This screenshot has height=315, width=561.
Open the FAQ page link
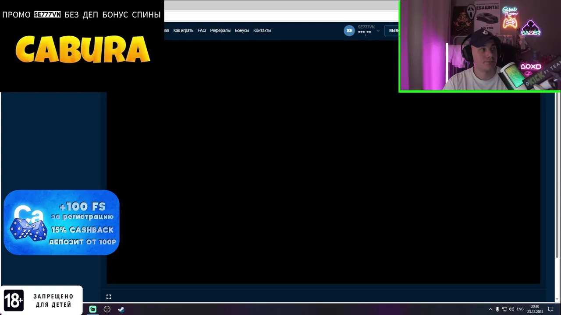click(202, 31)
